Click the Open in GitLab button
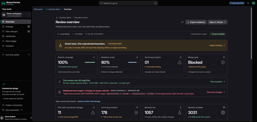Screen dimensions: 257x122 click(217, 22)
